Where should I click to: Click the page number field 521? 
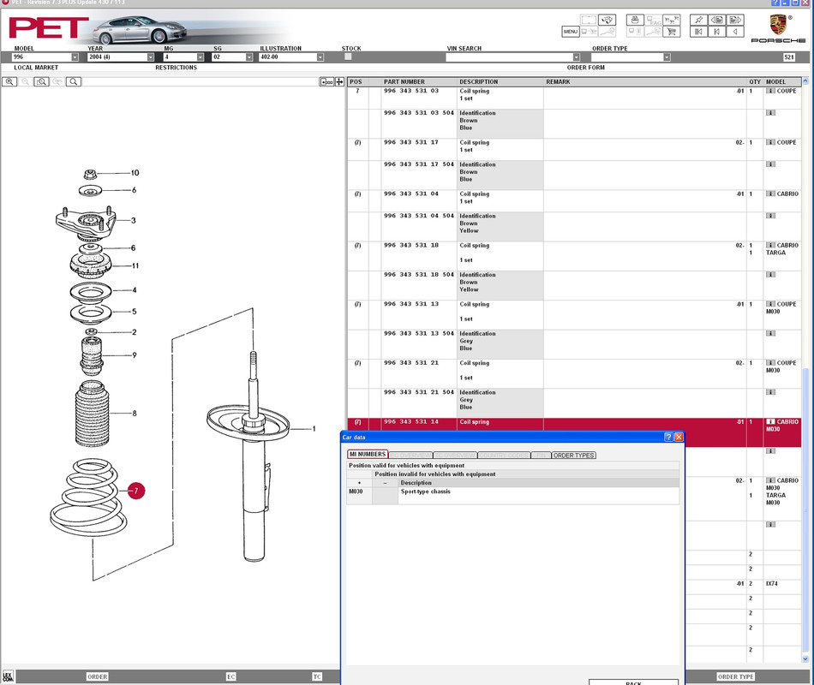pos(789,57)
